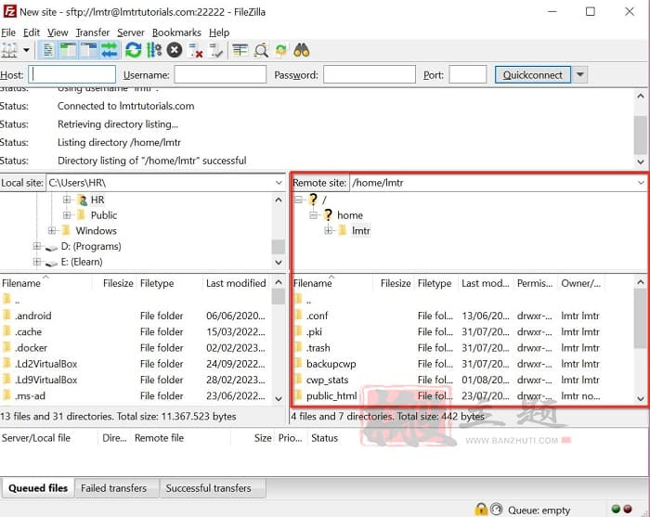The height and width of the screenshot is (517, 650).
Task: Open the Server menu
Action: (x=131, y=32)
